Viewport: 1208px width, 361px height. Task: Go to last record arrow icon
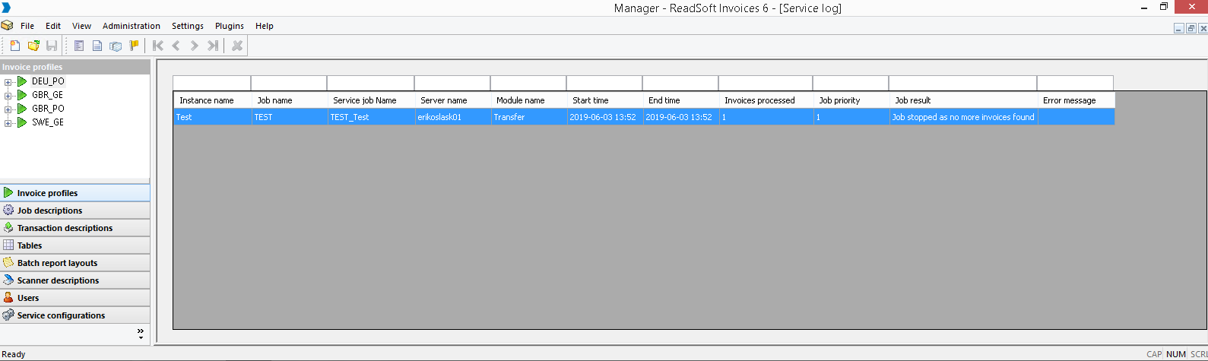[x=214, y=46]
